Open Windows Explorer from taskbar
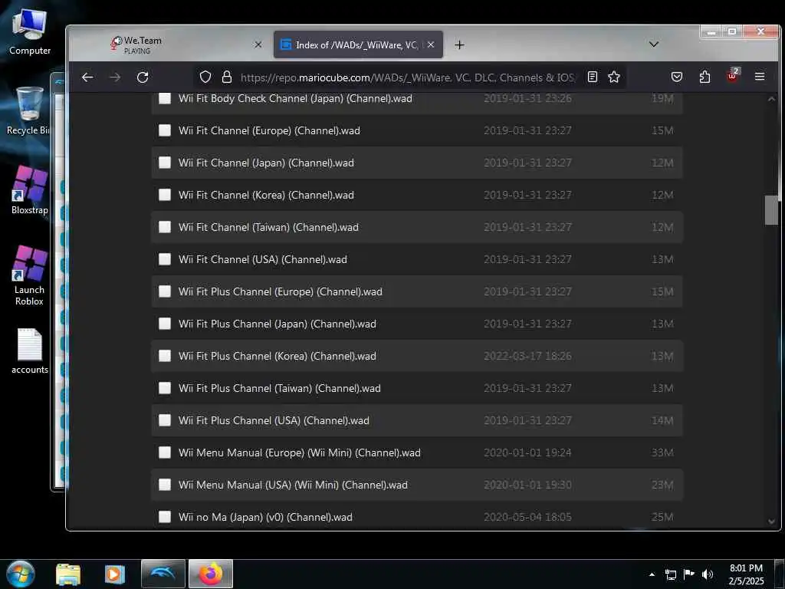785x589 pixels. click(68, 574)
